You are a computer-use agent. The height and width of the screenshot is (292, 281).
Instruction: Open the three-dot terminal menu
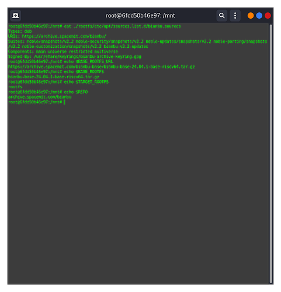pos(235,16)
